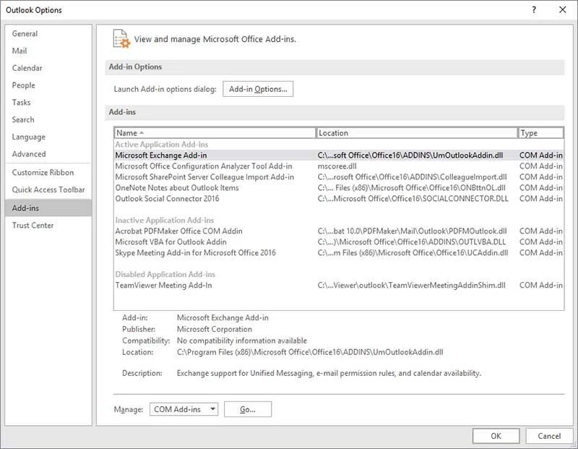The image size is (578, 449).
Task: Click COM Add-in type for Acrobat PDFMaker row
Action: click(540, 231)
